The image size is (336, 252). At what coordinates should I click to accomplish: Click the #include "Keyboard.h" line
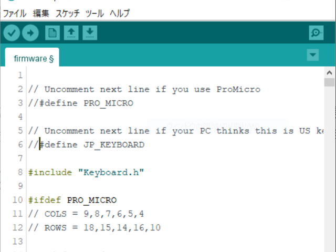86,173
